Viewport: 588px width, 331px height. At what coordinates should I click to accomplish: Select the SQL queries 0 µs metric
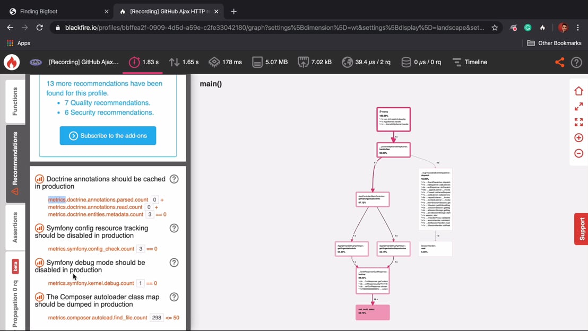pos(421,62)
